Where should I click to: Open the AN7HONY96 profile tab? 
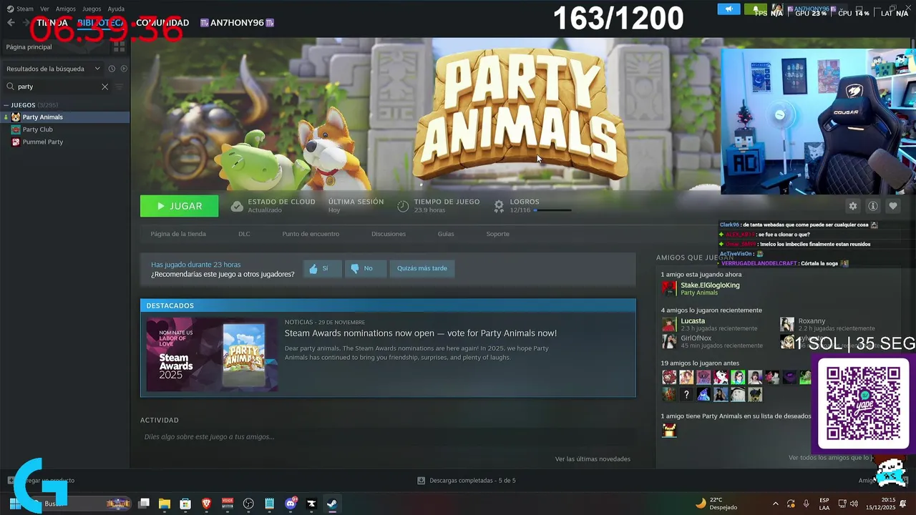237,23
